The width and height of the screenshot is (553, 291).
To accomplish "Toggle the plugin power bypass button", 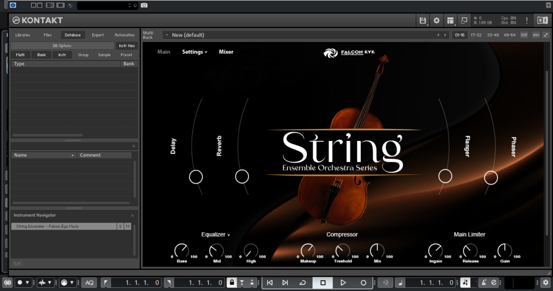I will 13,5.
